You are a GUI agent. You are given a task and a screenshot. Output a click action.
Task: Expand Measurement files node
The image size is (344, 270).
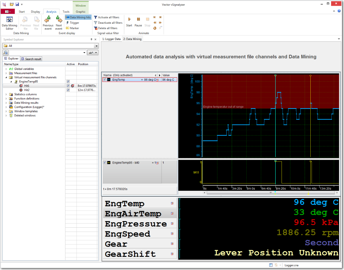coord(6,73)
